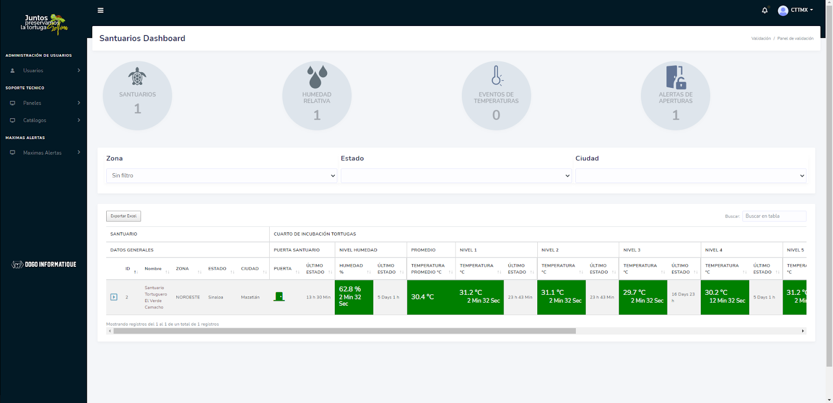Click the Validación breadcrumb link
Image resolution: width=833 pixels, height=403 pixels.
(761, 38)
